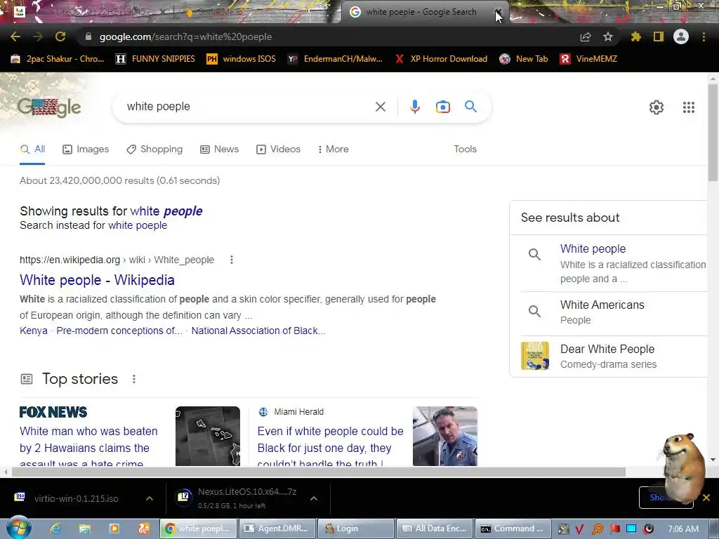719x539 pixels.
Task: Open the Chrome side panel
Action: [x=659, y=36]
